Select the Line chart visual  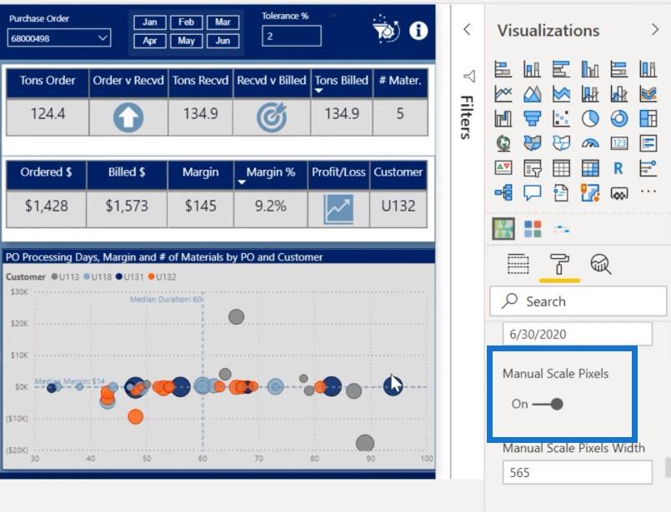pos(503,93)
